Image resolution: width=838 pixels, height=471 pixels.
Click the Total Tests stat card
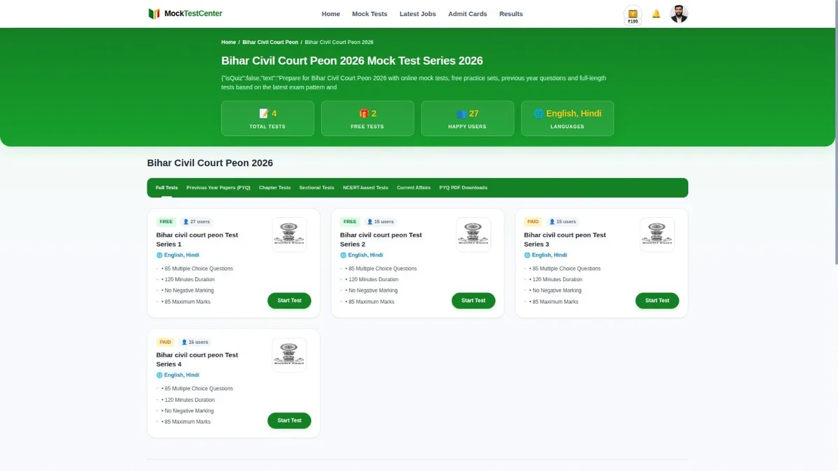point(267,119)
